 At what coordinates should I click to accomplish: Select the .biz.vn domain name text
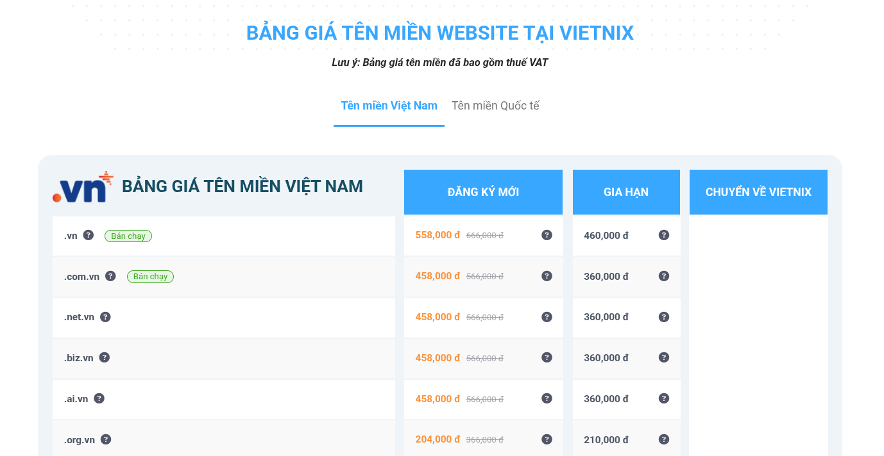(78, 358)
